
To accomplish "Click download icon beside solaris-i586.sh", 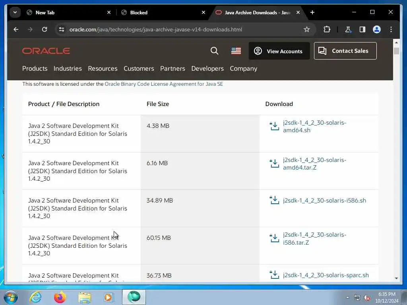I will pyautogui.click(x=274, y=200).
